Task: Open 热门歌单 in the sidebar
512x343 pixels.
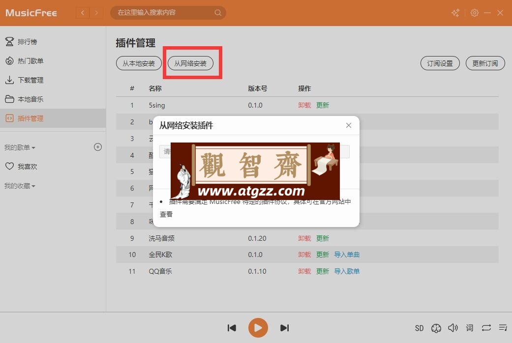Action: [x=53, y=61]
